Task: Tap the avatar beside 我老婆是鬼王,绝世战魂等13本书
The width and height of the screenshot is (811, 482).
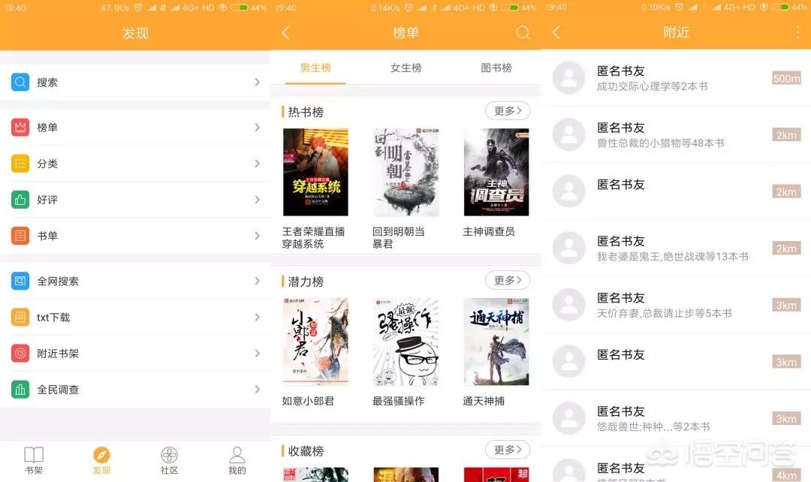Action: (569, 248)
